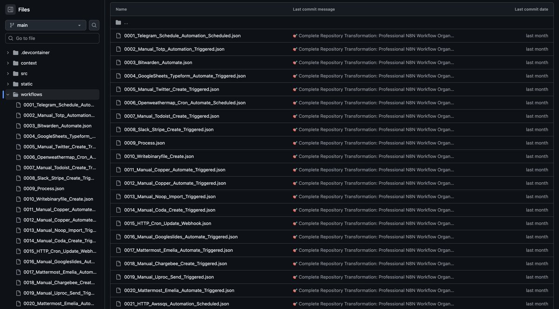The height and width of the screenshot is (309, 559).
Task: Open 0015_HTTP_Cron_Update_Webhook.json in list
Action: (168, 223)
